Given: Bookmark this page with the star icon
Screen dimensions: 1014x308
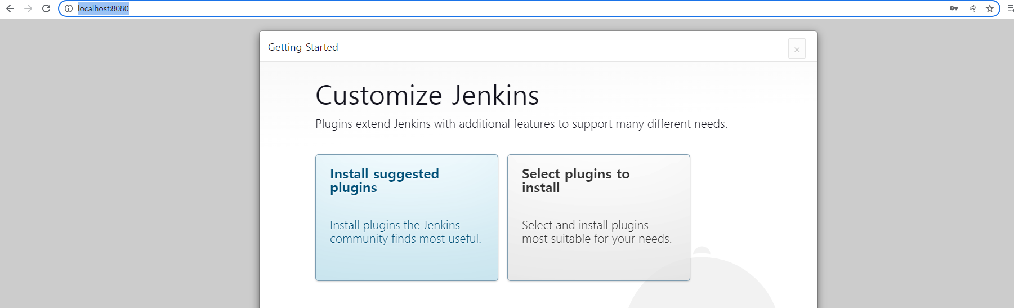Looking at the screenshot, I should click(x=990, y=8).
